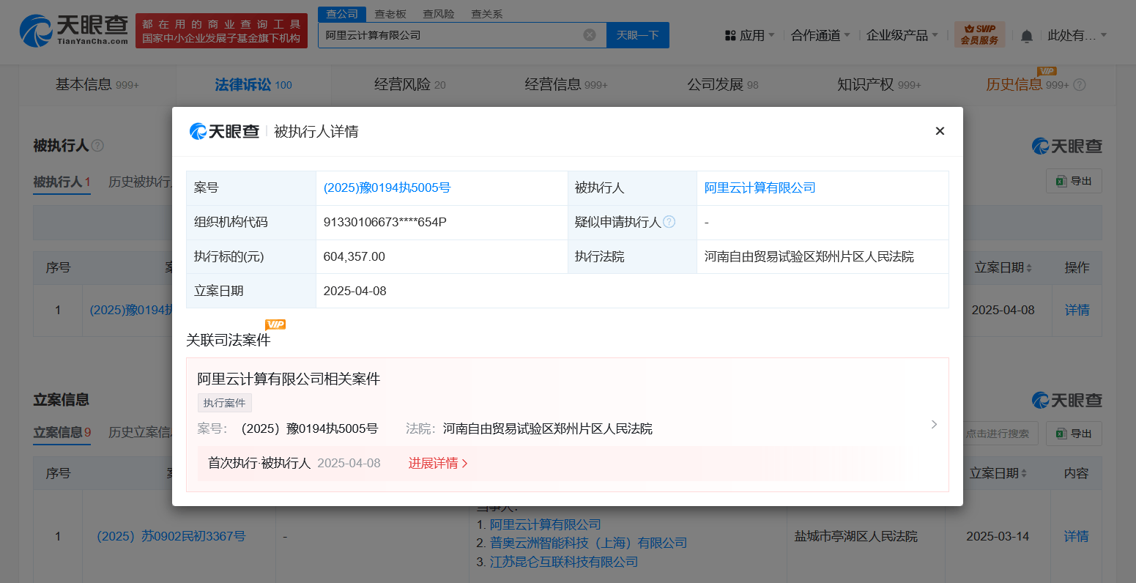Open the 历史信息 tab

coord(1028,85)
